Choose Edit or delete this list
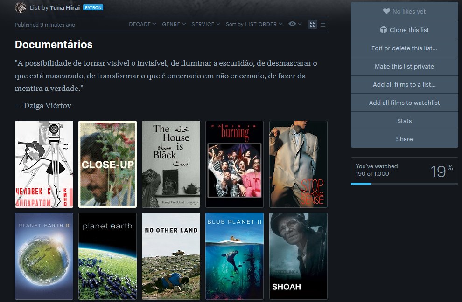The image size is (462, 302). pyautogui.click(x=404, y=48)
